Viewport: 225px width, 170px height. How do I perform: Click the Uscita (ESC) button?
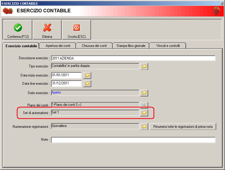click(x=77, y=30)
